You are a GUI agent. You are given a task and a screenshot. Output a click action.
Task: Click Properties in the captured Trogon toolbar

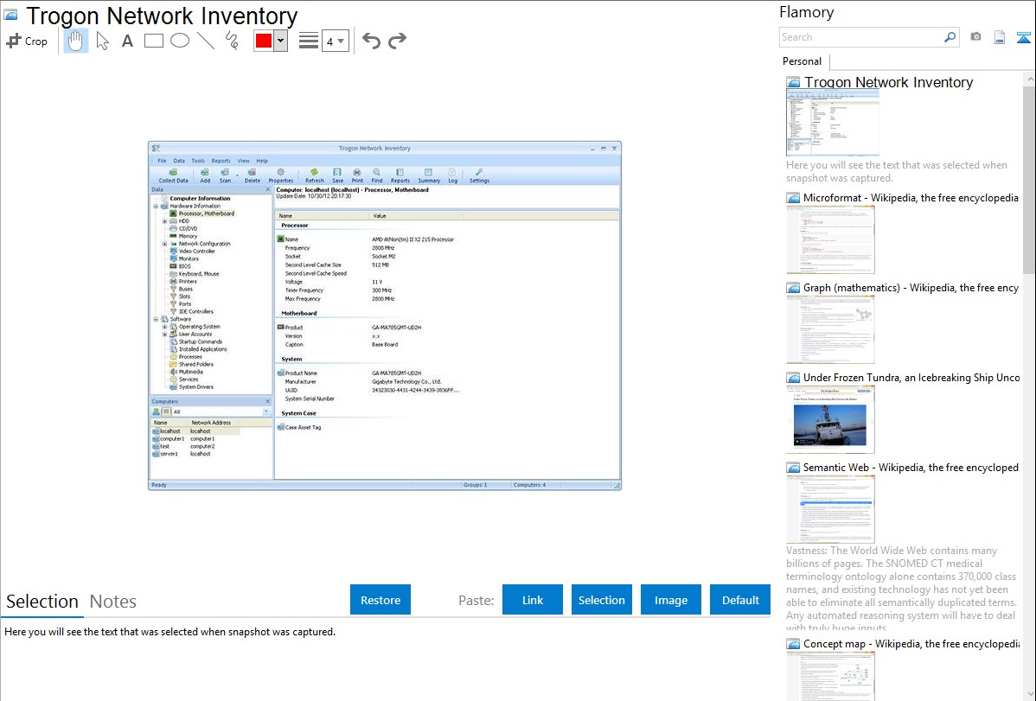(x=281, y=175)
